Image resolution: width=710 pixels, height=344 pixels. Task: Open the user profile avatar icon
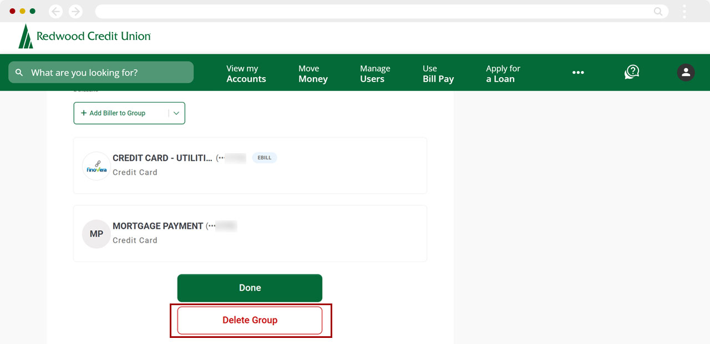pos(686,72)
